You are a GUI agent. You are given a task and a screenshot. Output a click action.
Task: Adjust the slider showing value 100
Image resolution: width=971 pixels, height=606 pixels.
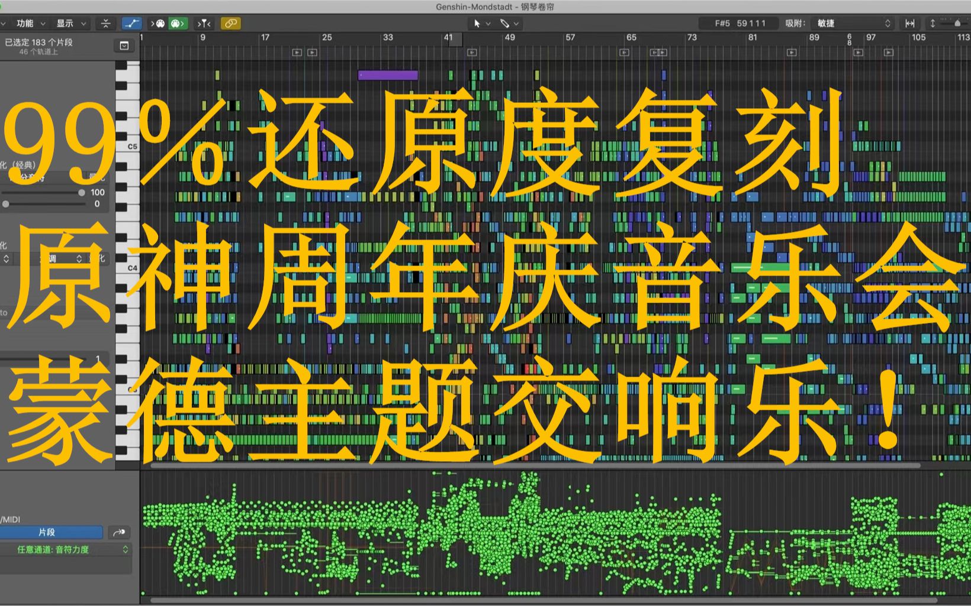tap(44, 193)
